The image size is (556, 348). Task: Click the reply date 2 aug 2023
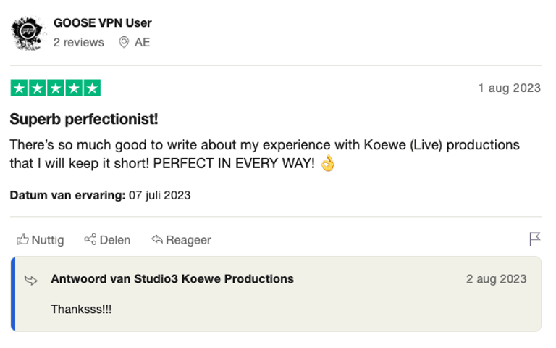(x=496, y=279)
